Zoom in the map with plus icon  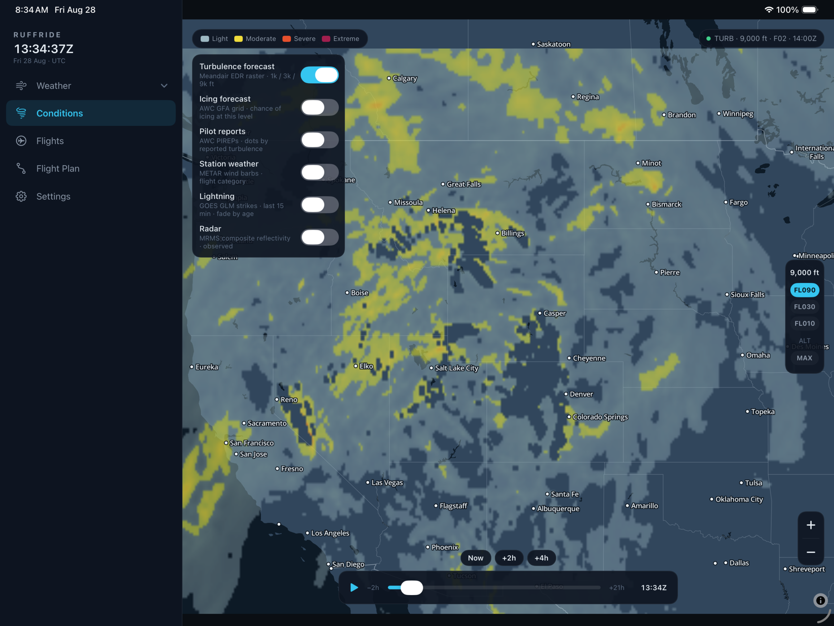click(811, 525)
